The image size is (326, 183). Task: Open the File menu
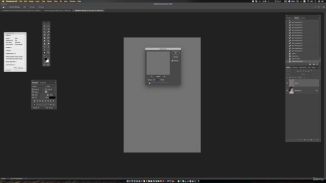click(20, 1)
